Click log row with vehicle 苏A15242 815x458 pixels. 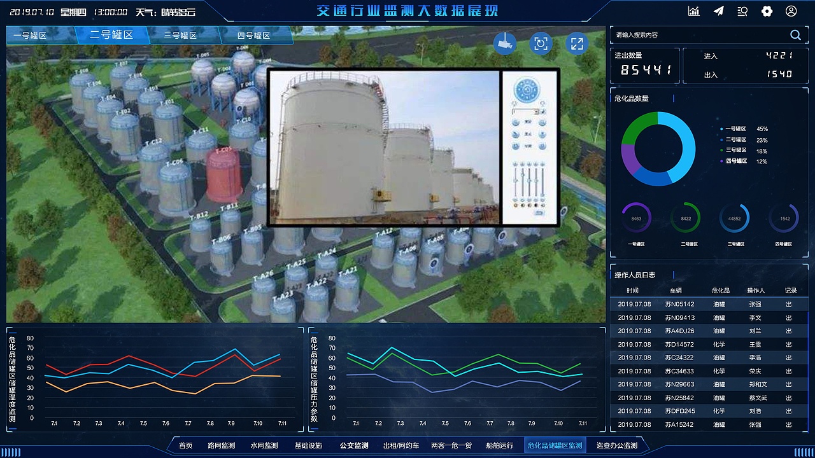tap(709, 424)
